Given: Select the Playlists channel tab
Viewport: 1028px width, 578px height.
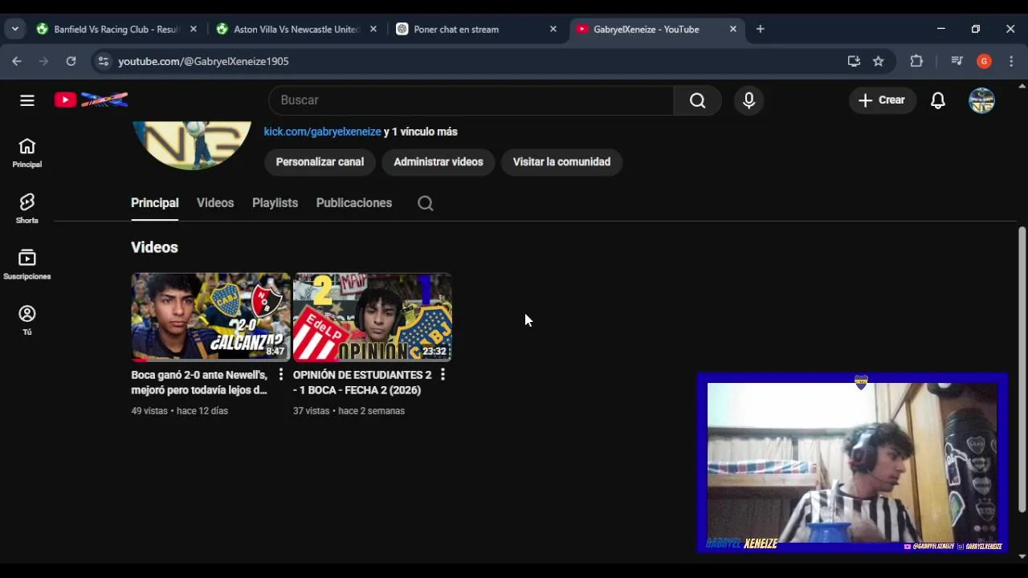Looking at the screenshot, I should pyautogui.click(x=275, y=203).
